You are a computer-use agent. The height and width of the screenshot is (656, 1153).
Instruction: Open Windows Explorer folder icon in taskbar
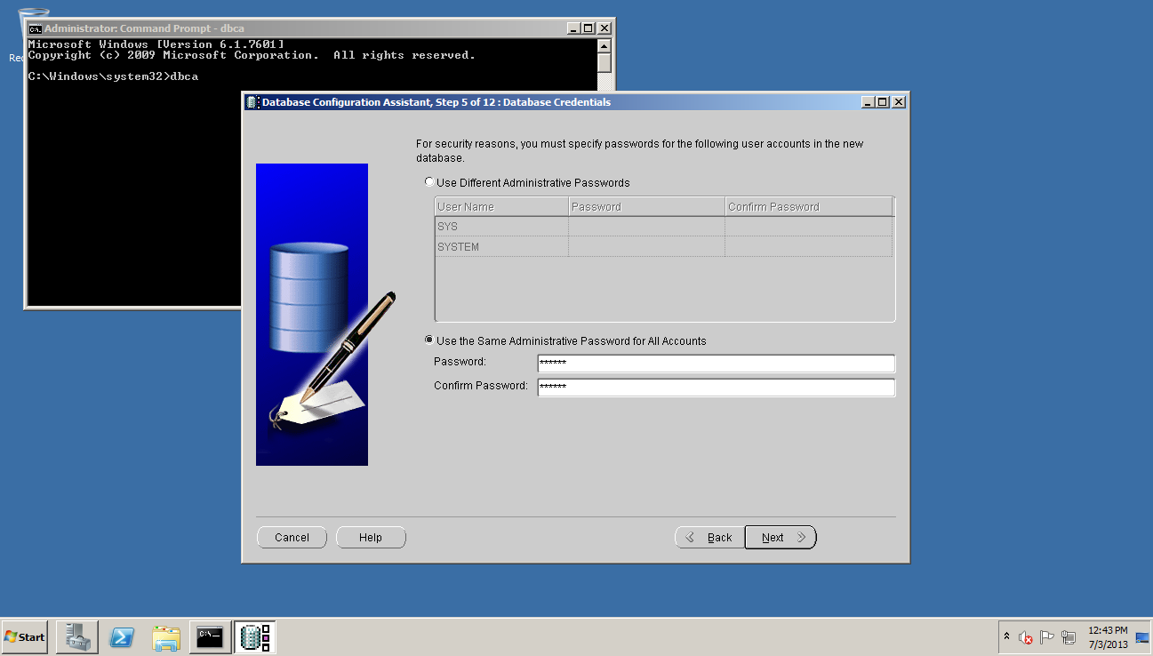coord(166,636)
